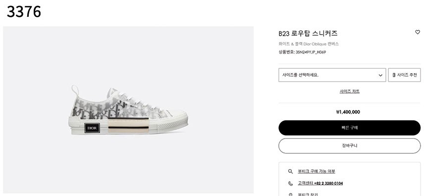Open the 사이즈 차트 size chart link
426x196 pixels.
(349, 91)
